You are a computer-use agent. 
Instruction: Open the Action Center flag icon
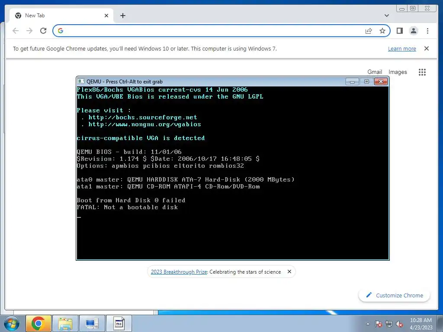click(379, 324)
